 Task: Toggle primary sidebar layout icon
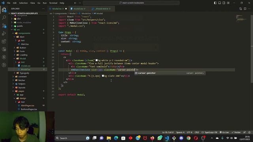215,3
